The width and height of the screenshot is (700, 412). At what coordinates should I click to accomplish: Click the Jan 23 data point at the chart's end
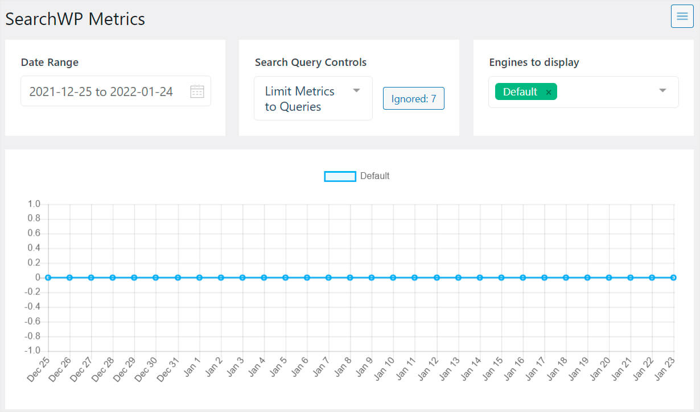coord(673,277)
